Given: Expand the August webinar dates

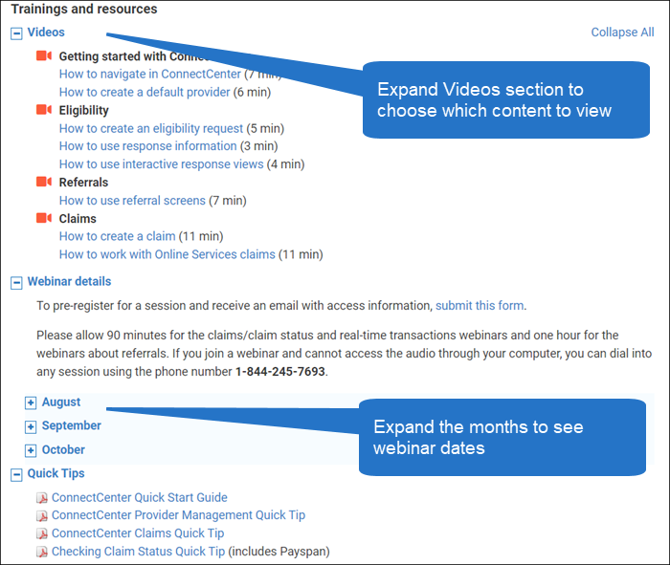Looking at the screenshot, I should point(31,402).
